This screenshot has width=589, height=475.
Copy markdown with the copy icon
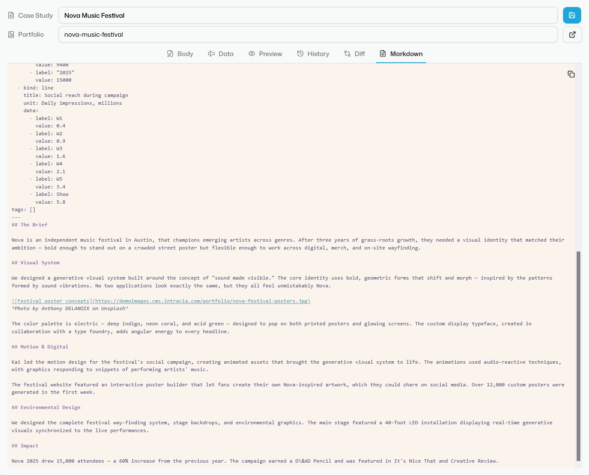[x=571, y=74]
